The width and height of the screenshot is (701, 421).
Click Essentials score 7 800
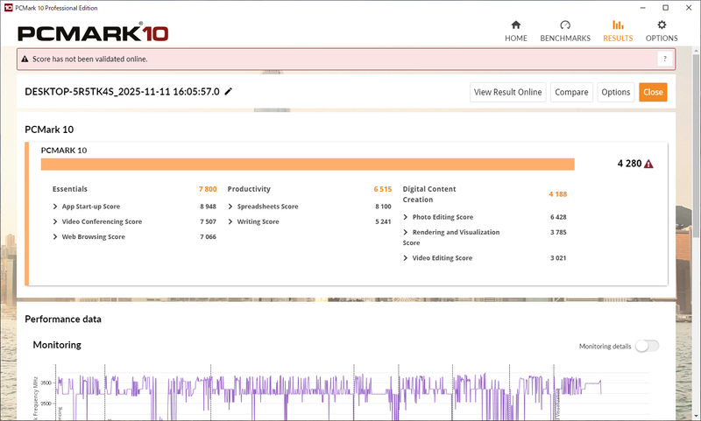pyautogui.click(x=208, y=189)
